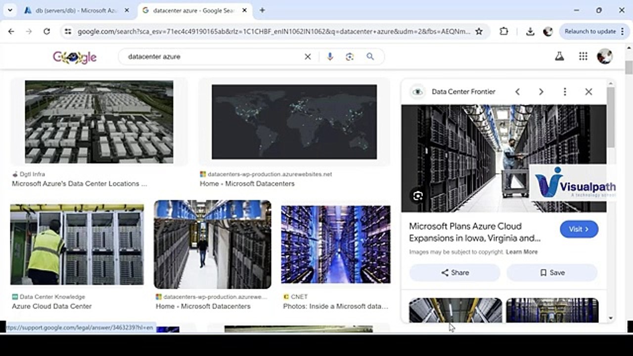Search by image with Google Lens
The width and height of the screenshot is (633, 356).
[x=350, y=57]
